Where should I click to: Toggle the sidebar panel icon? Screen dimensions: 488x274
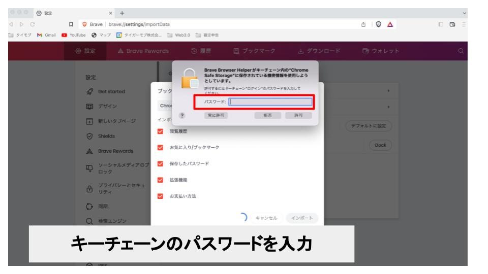click(441, 24)
